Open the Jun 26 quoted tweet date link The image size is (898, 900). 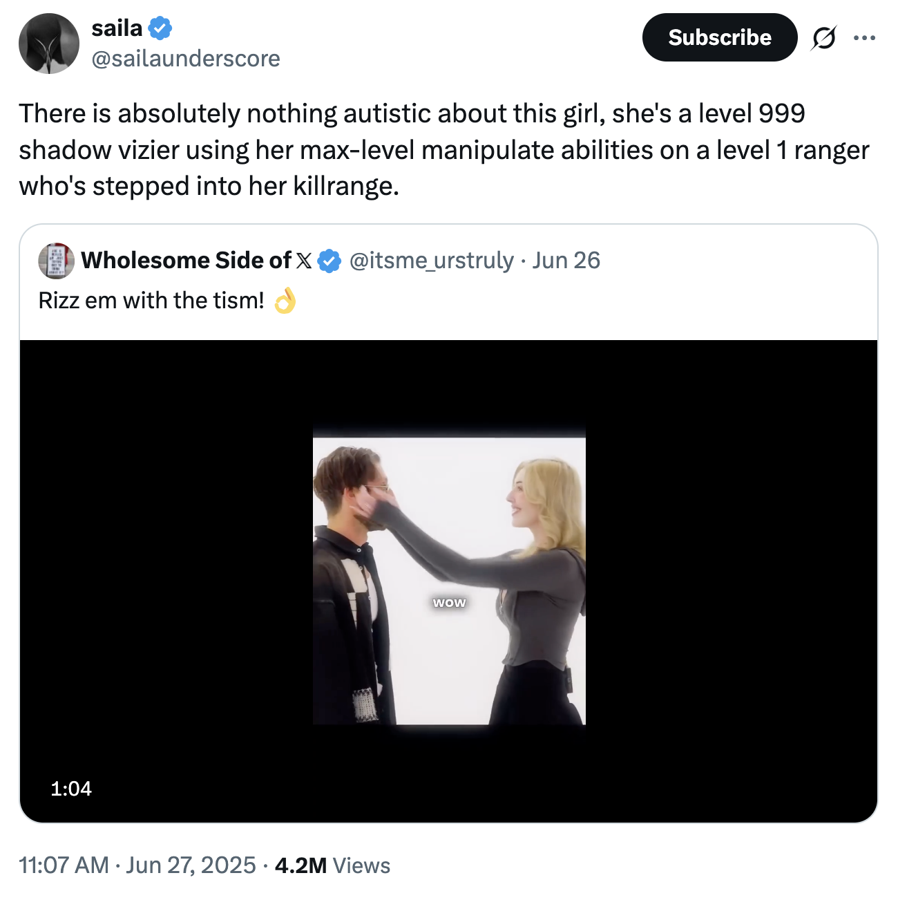click(566, 261)
